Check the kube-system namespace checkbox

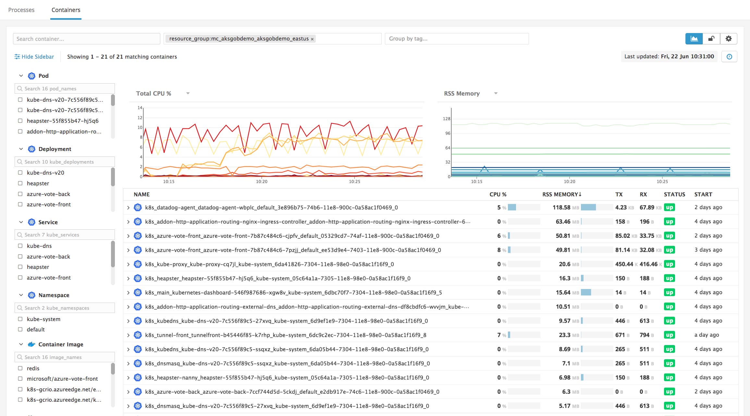21,319
